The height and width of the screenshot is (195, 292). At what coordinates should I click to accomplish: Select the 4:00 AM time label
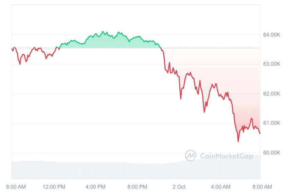click(x=221, y=186)
